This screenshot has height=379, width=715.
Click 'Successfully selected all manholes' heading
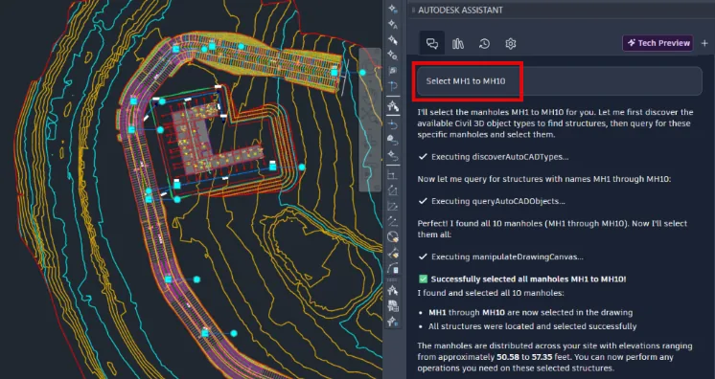click(528, 279)
